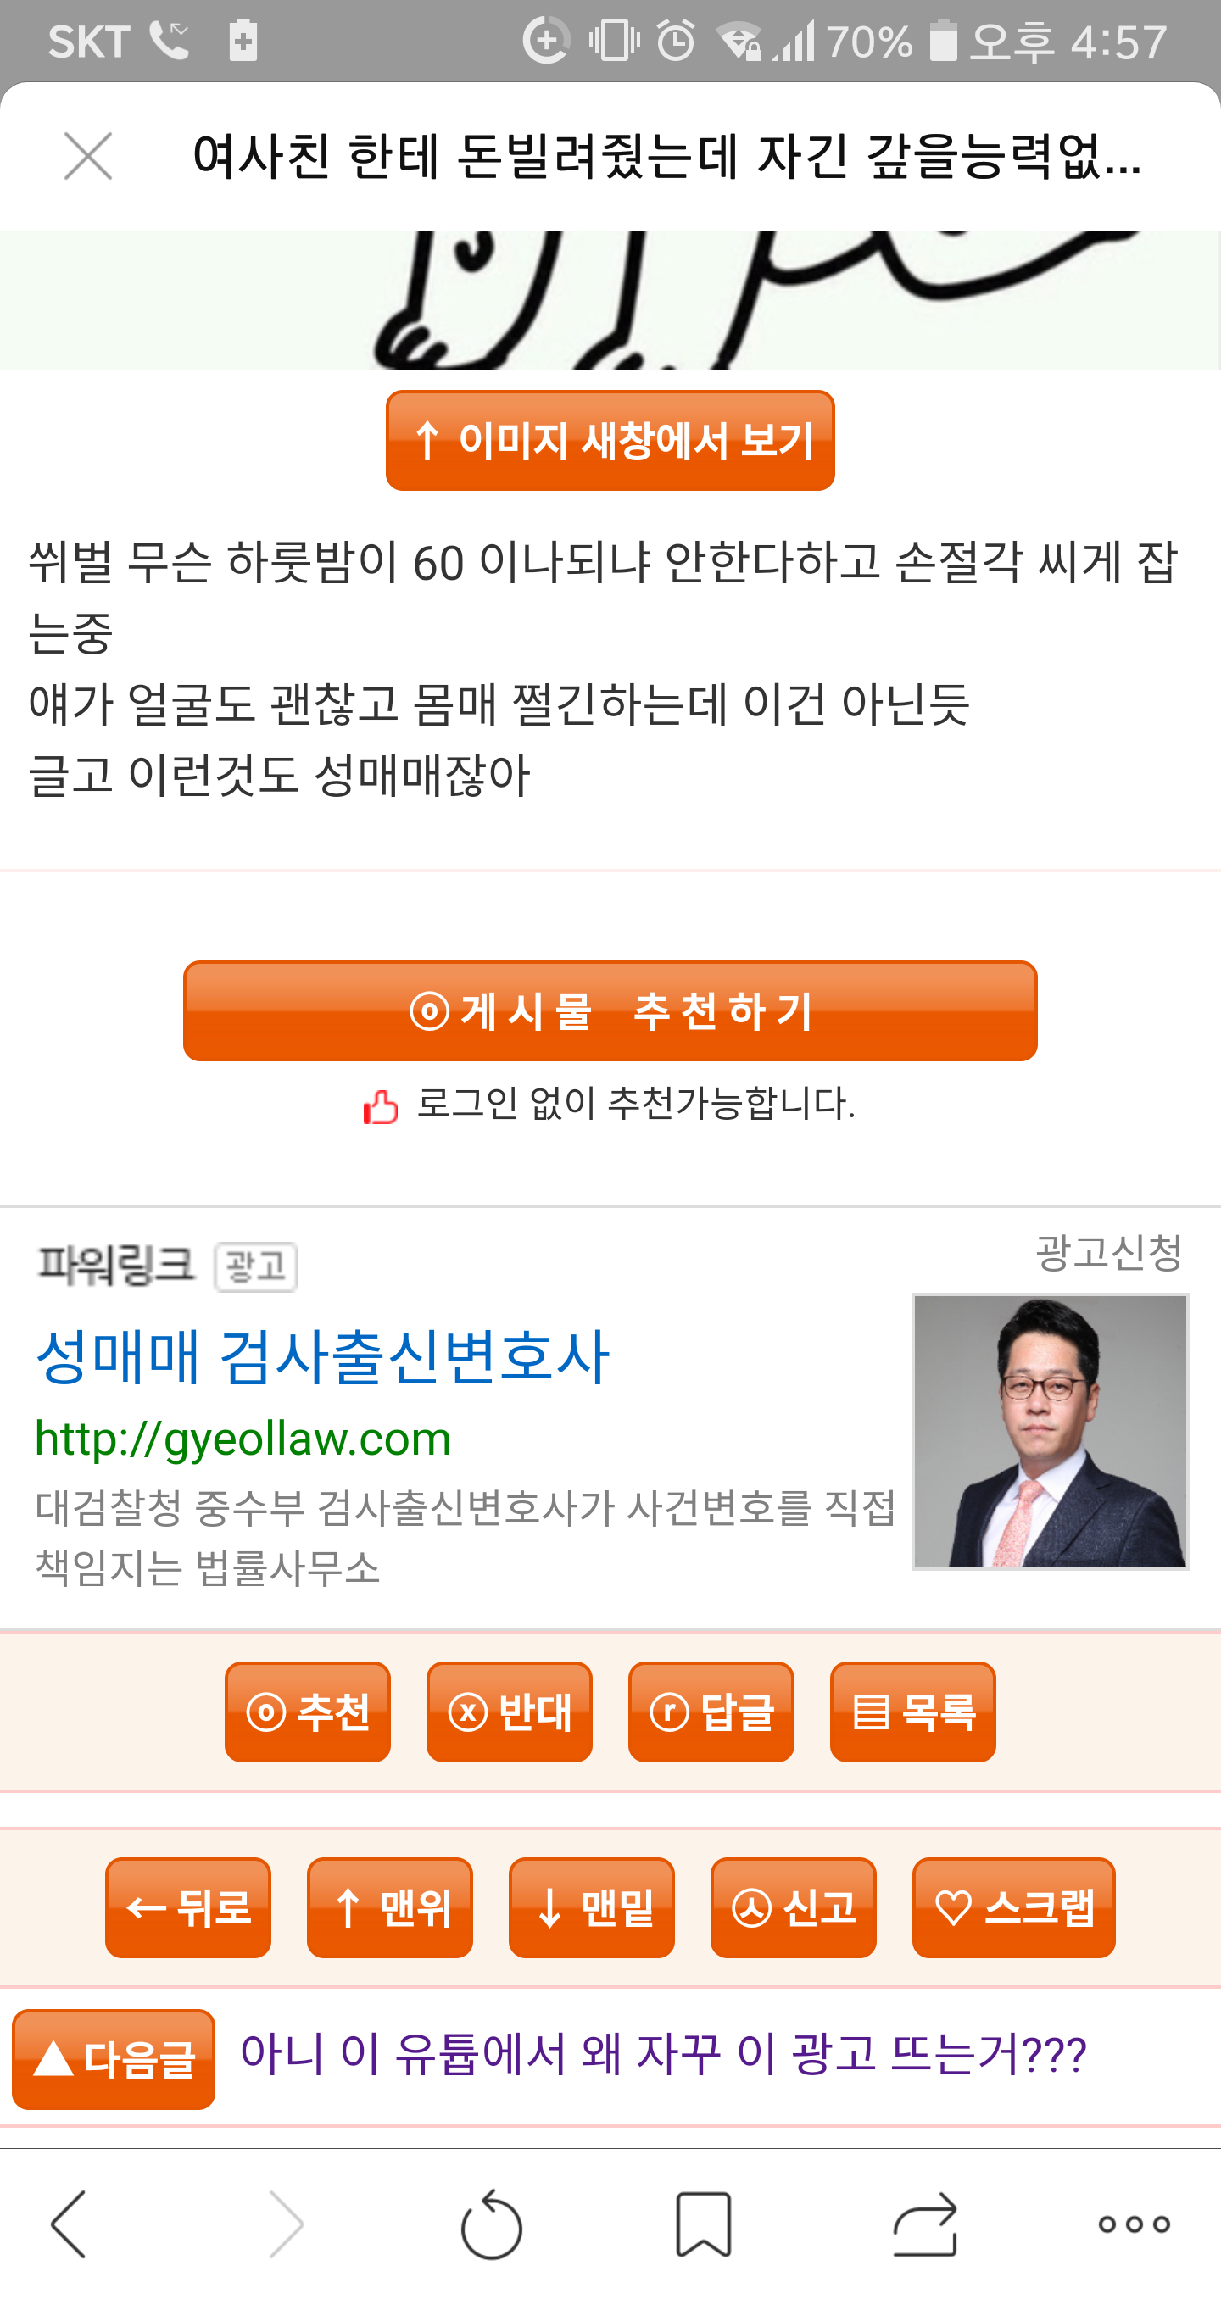Bookmark the page with bookmark icon

pyautogui.click(x=703, y=2224)
